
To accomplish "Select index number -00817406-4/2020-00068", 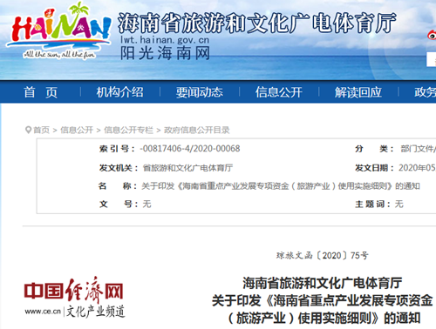I will pos(190,149).
